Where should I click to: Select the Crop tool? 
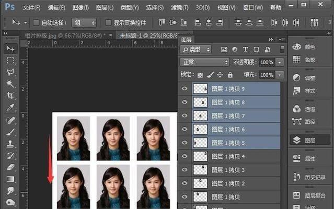click(10, 95)
